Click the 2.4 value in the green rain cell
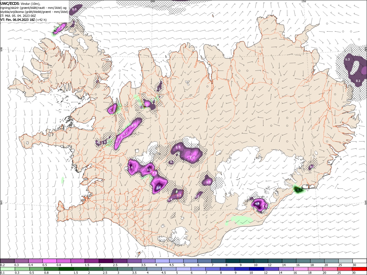The image size is (367, 275). 298,190
